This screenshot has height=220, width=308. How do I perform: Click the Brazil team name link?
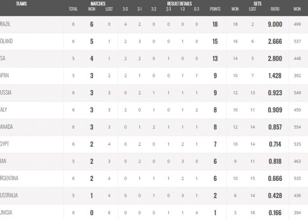pyautogui.click(x=6, y=24)
